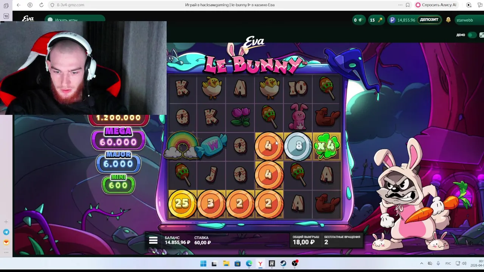The image size is (484, 272).
Task: Click the silver 8 coin symbol
Action: [x=298, y=146]
